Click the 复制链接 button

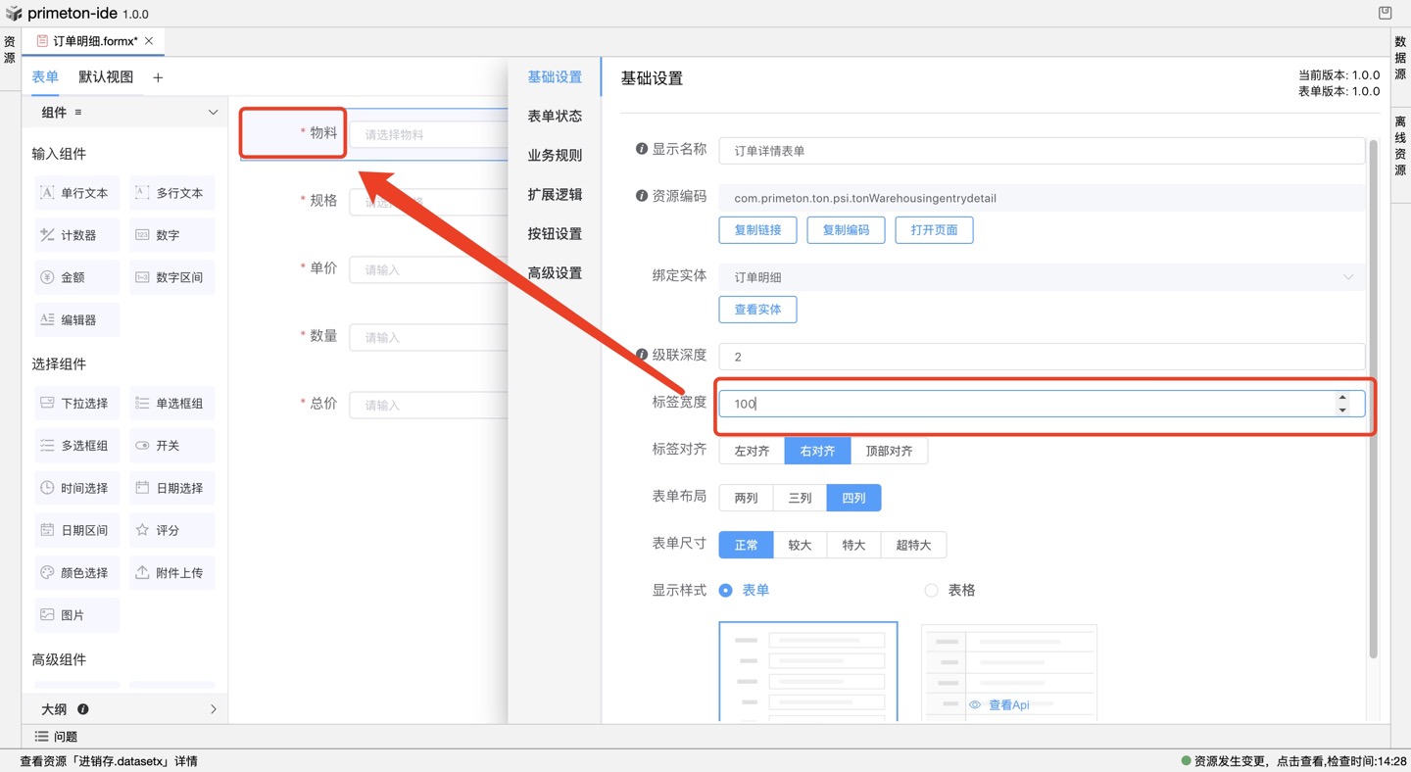(x=757, y=230)
